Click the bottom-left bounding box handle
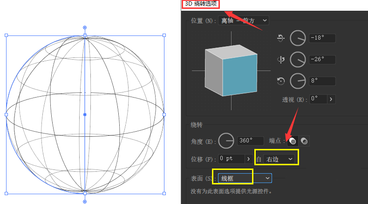368x204 pixels. click(7, 193)
